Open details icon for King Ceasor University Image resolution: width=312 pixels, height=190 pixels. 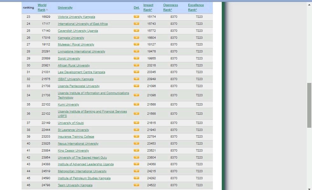coord(136,151)
